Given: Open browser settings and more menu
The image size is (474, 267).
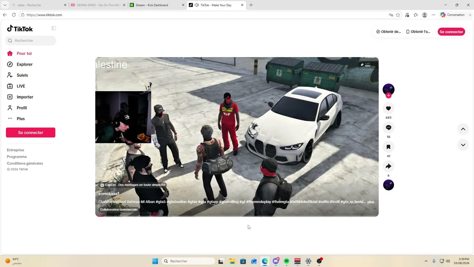Looking at the screenshot, I should click(434, 15).
